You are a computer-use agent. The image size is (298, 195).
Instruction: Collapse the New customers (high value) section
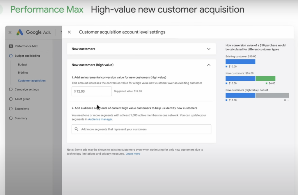click(x=209, y=65)
